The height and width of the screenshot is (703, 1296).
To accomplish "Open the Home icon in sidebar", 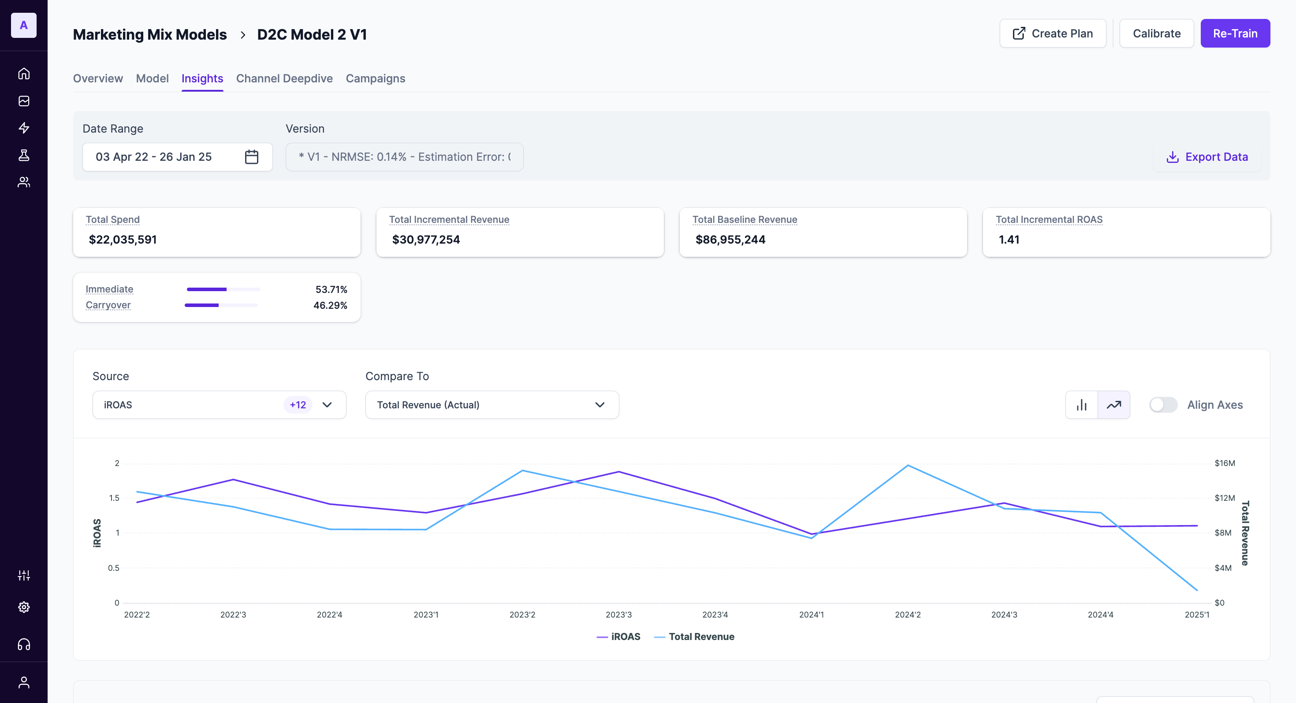I will pyautogui.click(x=24, y=74).
